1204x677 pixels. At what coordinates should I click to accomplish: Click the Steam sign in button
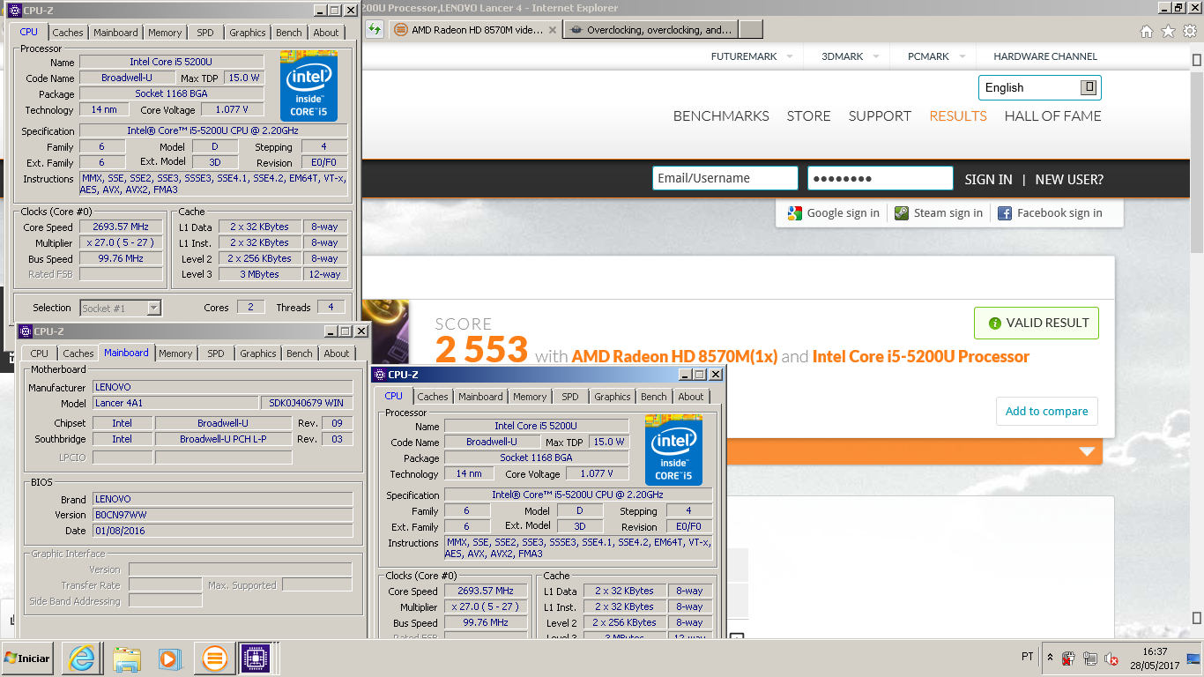(x=939, y=212)
